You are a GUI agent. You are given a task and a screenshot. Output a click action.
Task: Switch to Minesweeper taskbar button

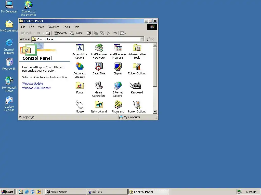66,192
